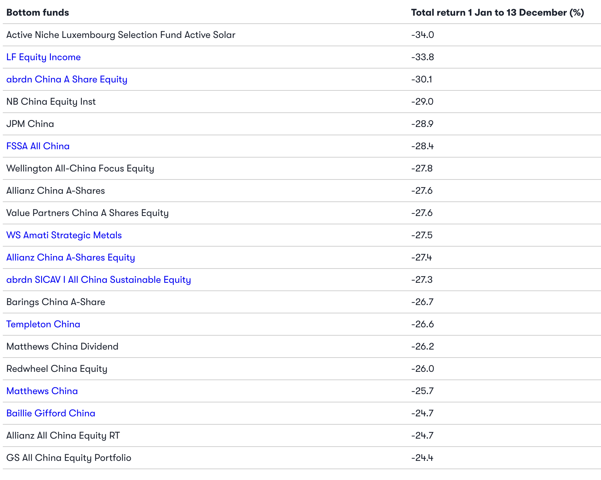Select the -26.6 return value
The height and width of the screenshot is (480, 601).
423,324
